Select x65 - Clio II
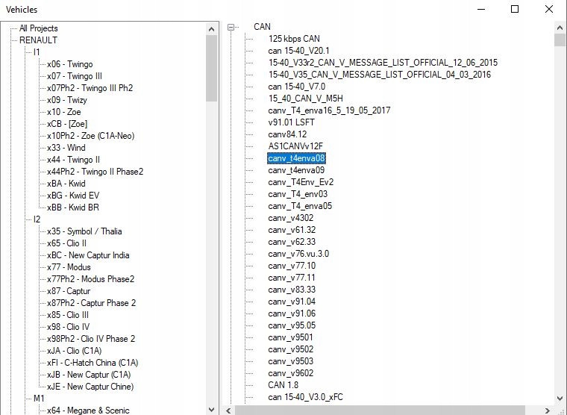The image size is (567, 415). (66, 243)
